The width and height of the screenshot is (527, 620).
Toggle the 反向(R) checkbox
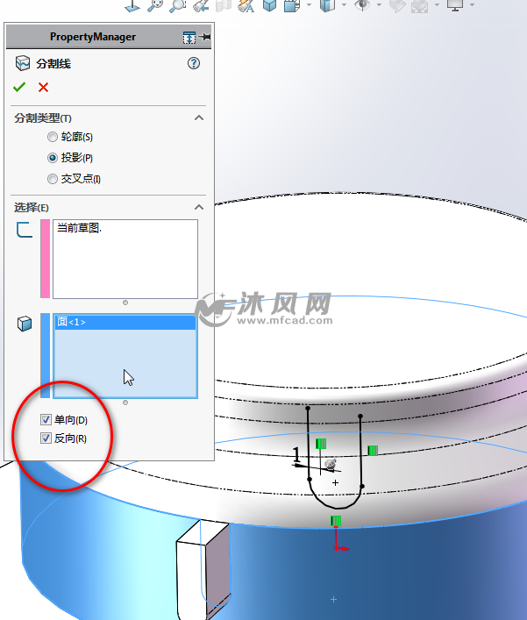point(46,438)
